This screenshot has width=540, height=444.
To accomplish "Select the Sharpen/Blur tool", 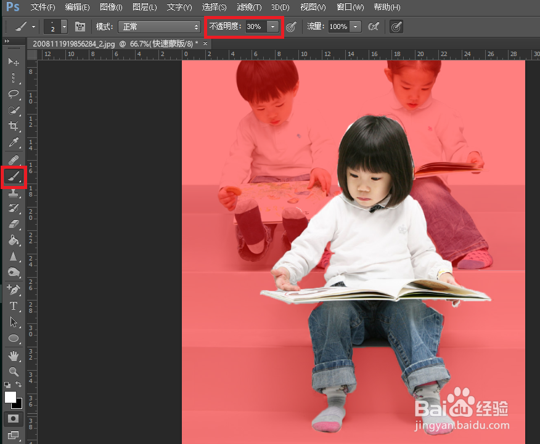I will [x=14, y=257].
